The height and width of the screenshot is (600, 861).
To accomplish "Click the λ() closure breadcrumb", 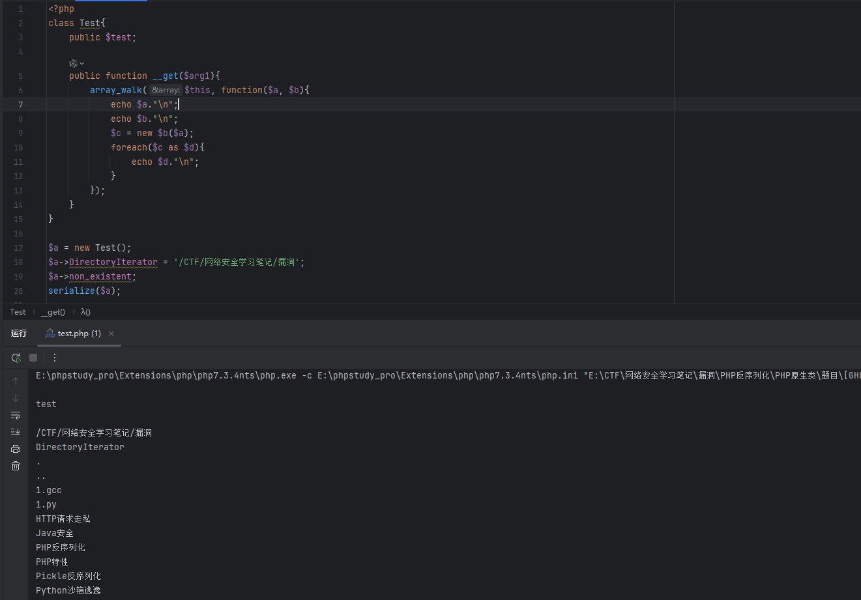I will tap(85, 312).
